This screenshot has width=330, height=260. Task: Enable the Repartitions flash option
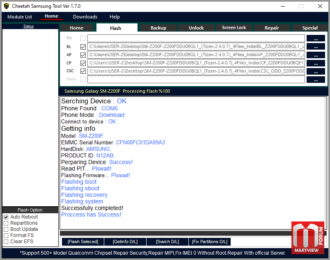[6, 223]
